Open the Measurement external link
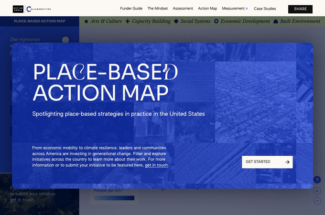325x215 pixels. tap(235, 9)
